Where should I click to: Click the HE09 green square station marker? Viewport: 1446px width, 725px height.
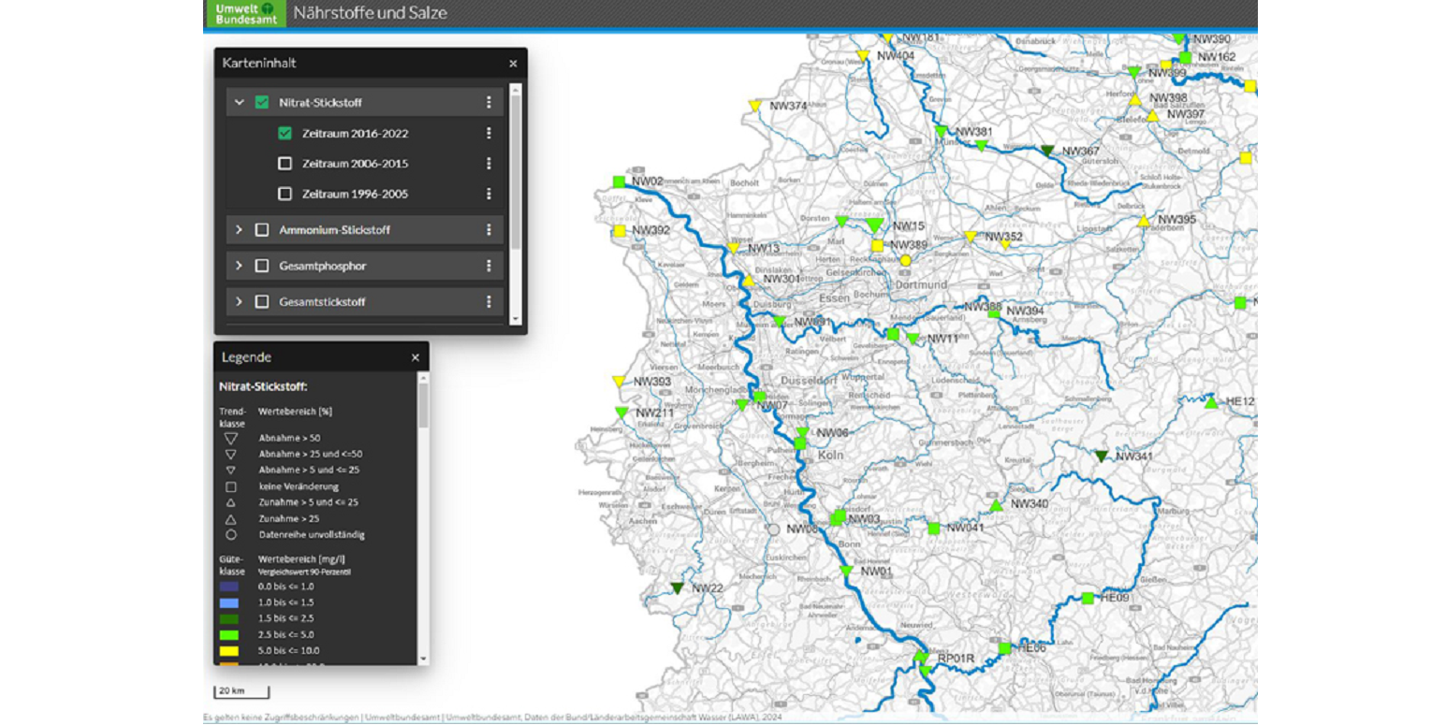[1088, 598]
